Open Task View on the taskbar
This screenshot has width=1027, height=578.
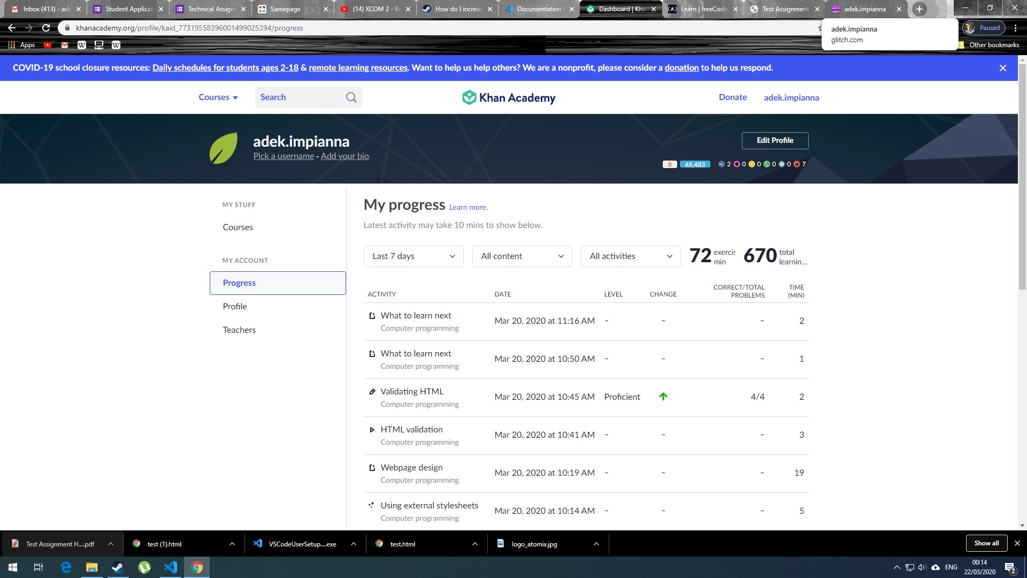point(39,567)
